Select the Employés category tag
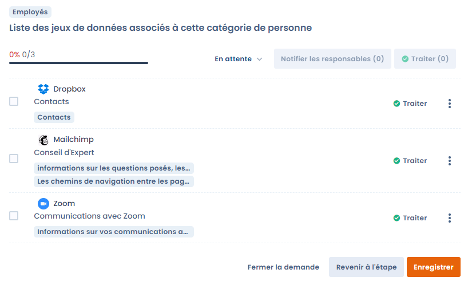This screenshot has height=285, width=468. tap(30, 12)
